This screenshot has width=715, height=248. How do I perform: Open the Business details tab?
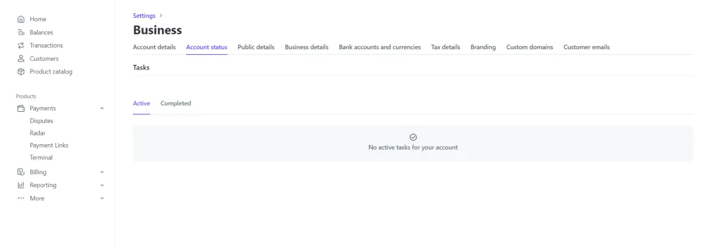click(x=307, y=47)
